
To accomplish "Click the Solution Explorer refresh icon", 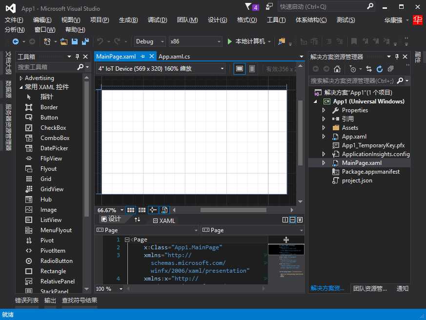I will click(x=380, y=69).
